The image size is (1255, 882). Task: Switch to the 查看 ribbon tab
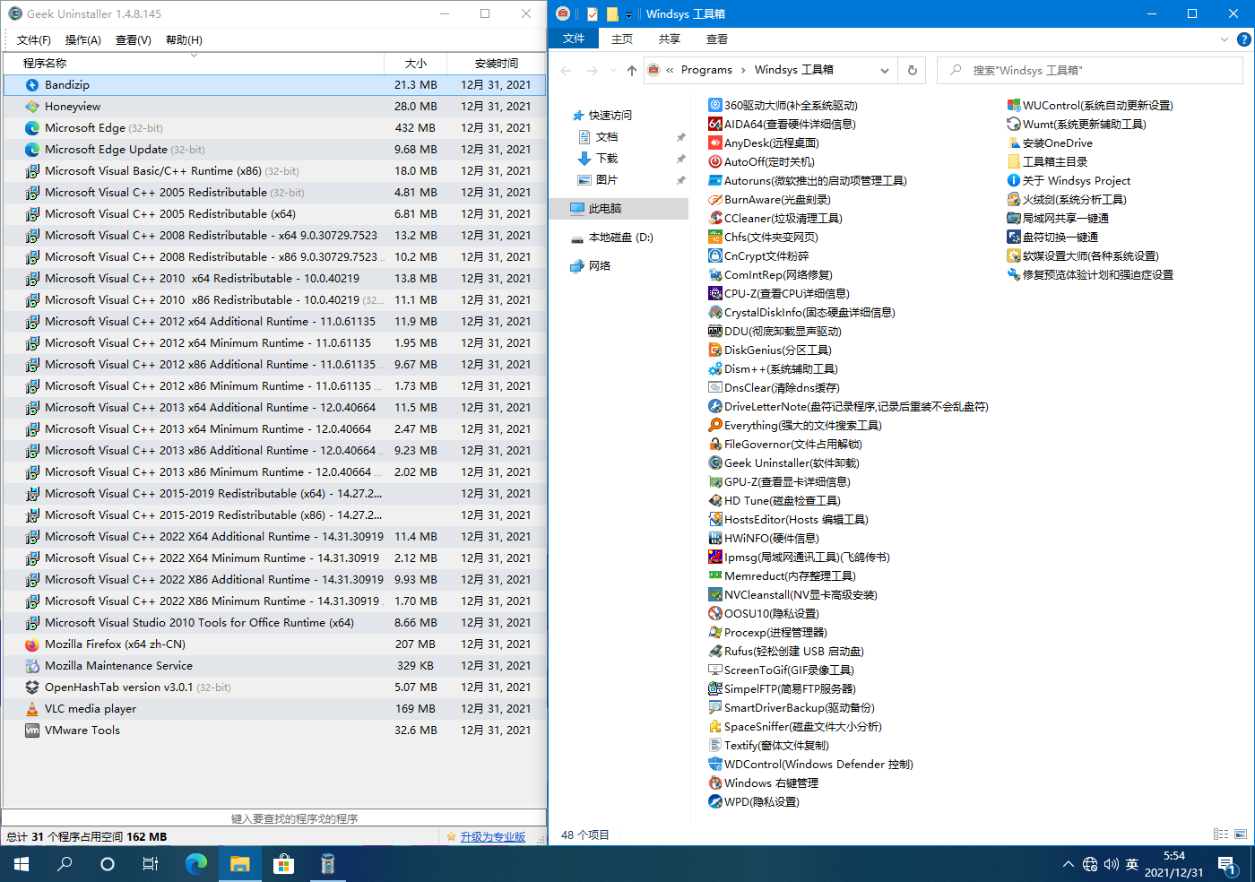coord(716,39)
